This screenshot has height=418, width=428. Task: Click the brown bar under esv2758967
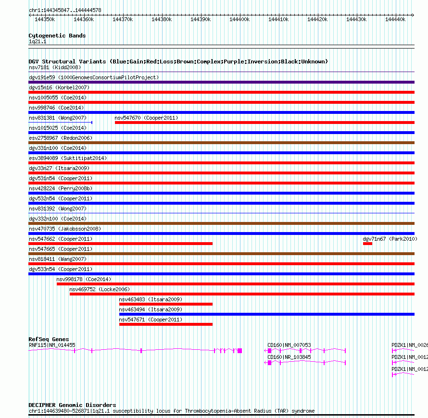pos(221,143)
